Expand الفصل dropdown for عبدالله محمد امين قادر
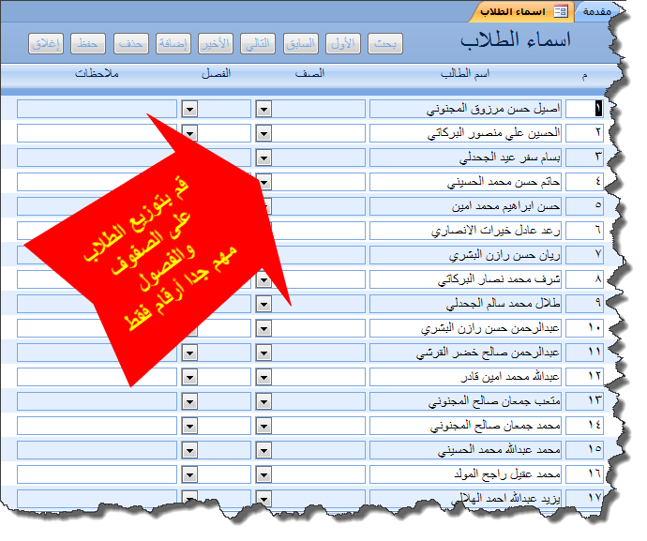This screenshot has height=541, width=647. [x=190, y=377]
